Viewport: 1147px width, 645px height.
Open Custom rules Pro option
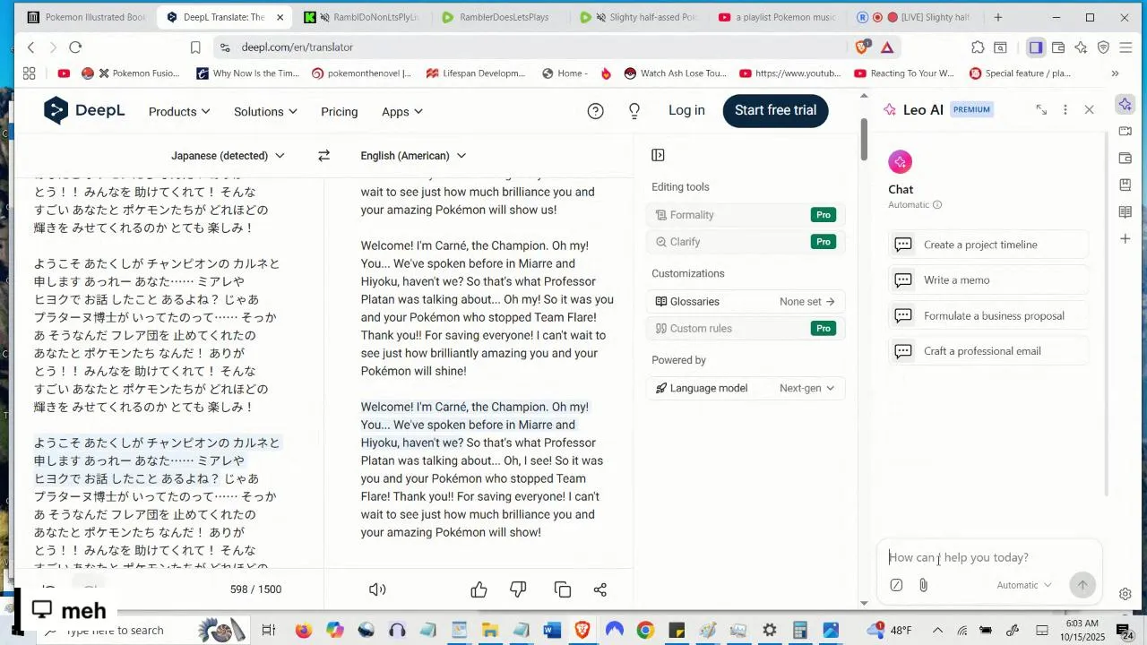tap(746, 329)
